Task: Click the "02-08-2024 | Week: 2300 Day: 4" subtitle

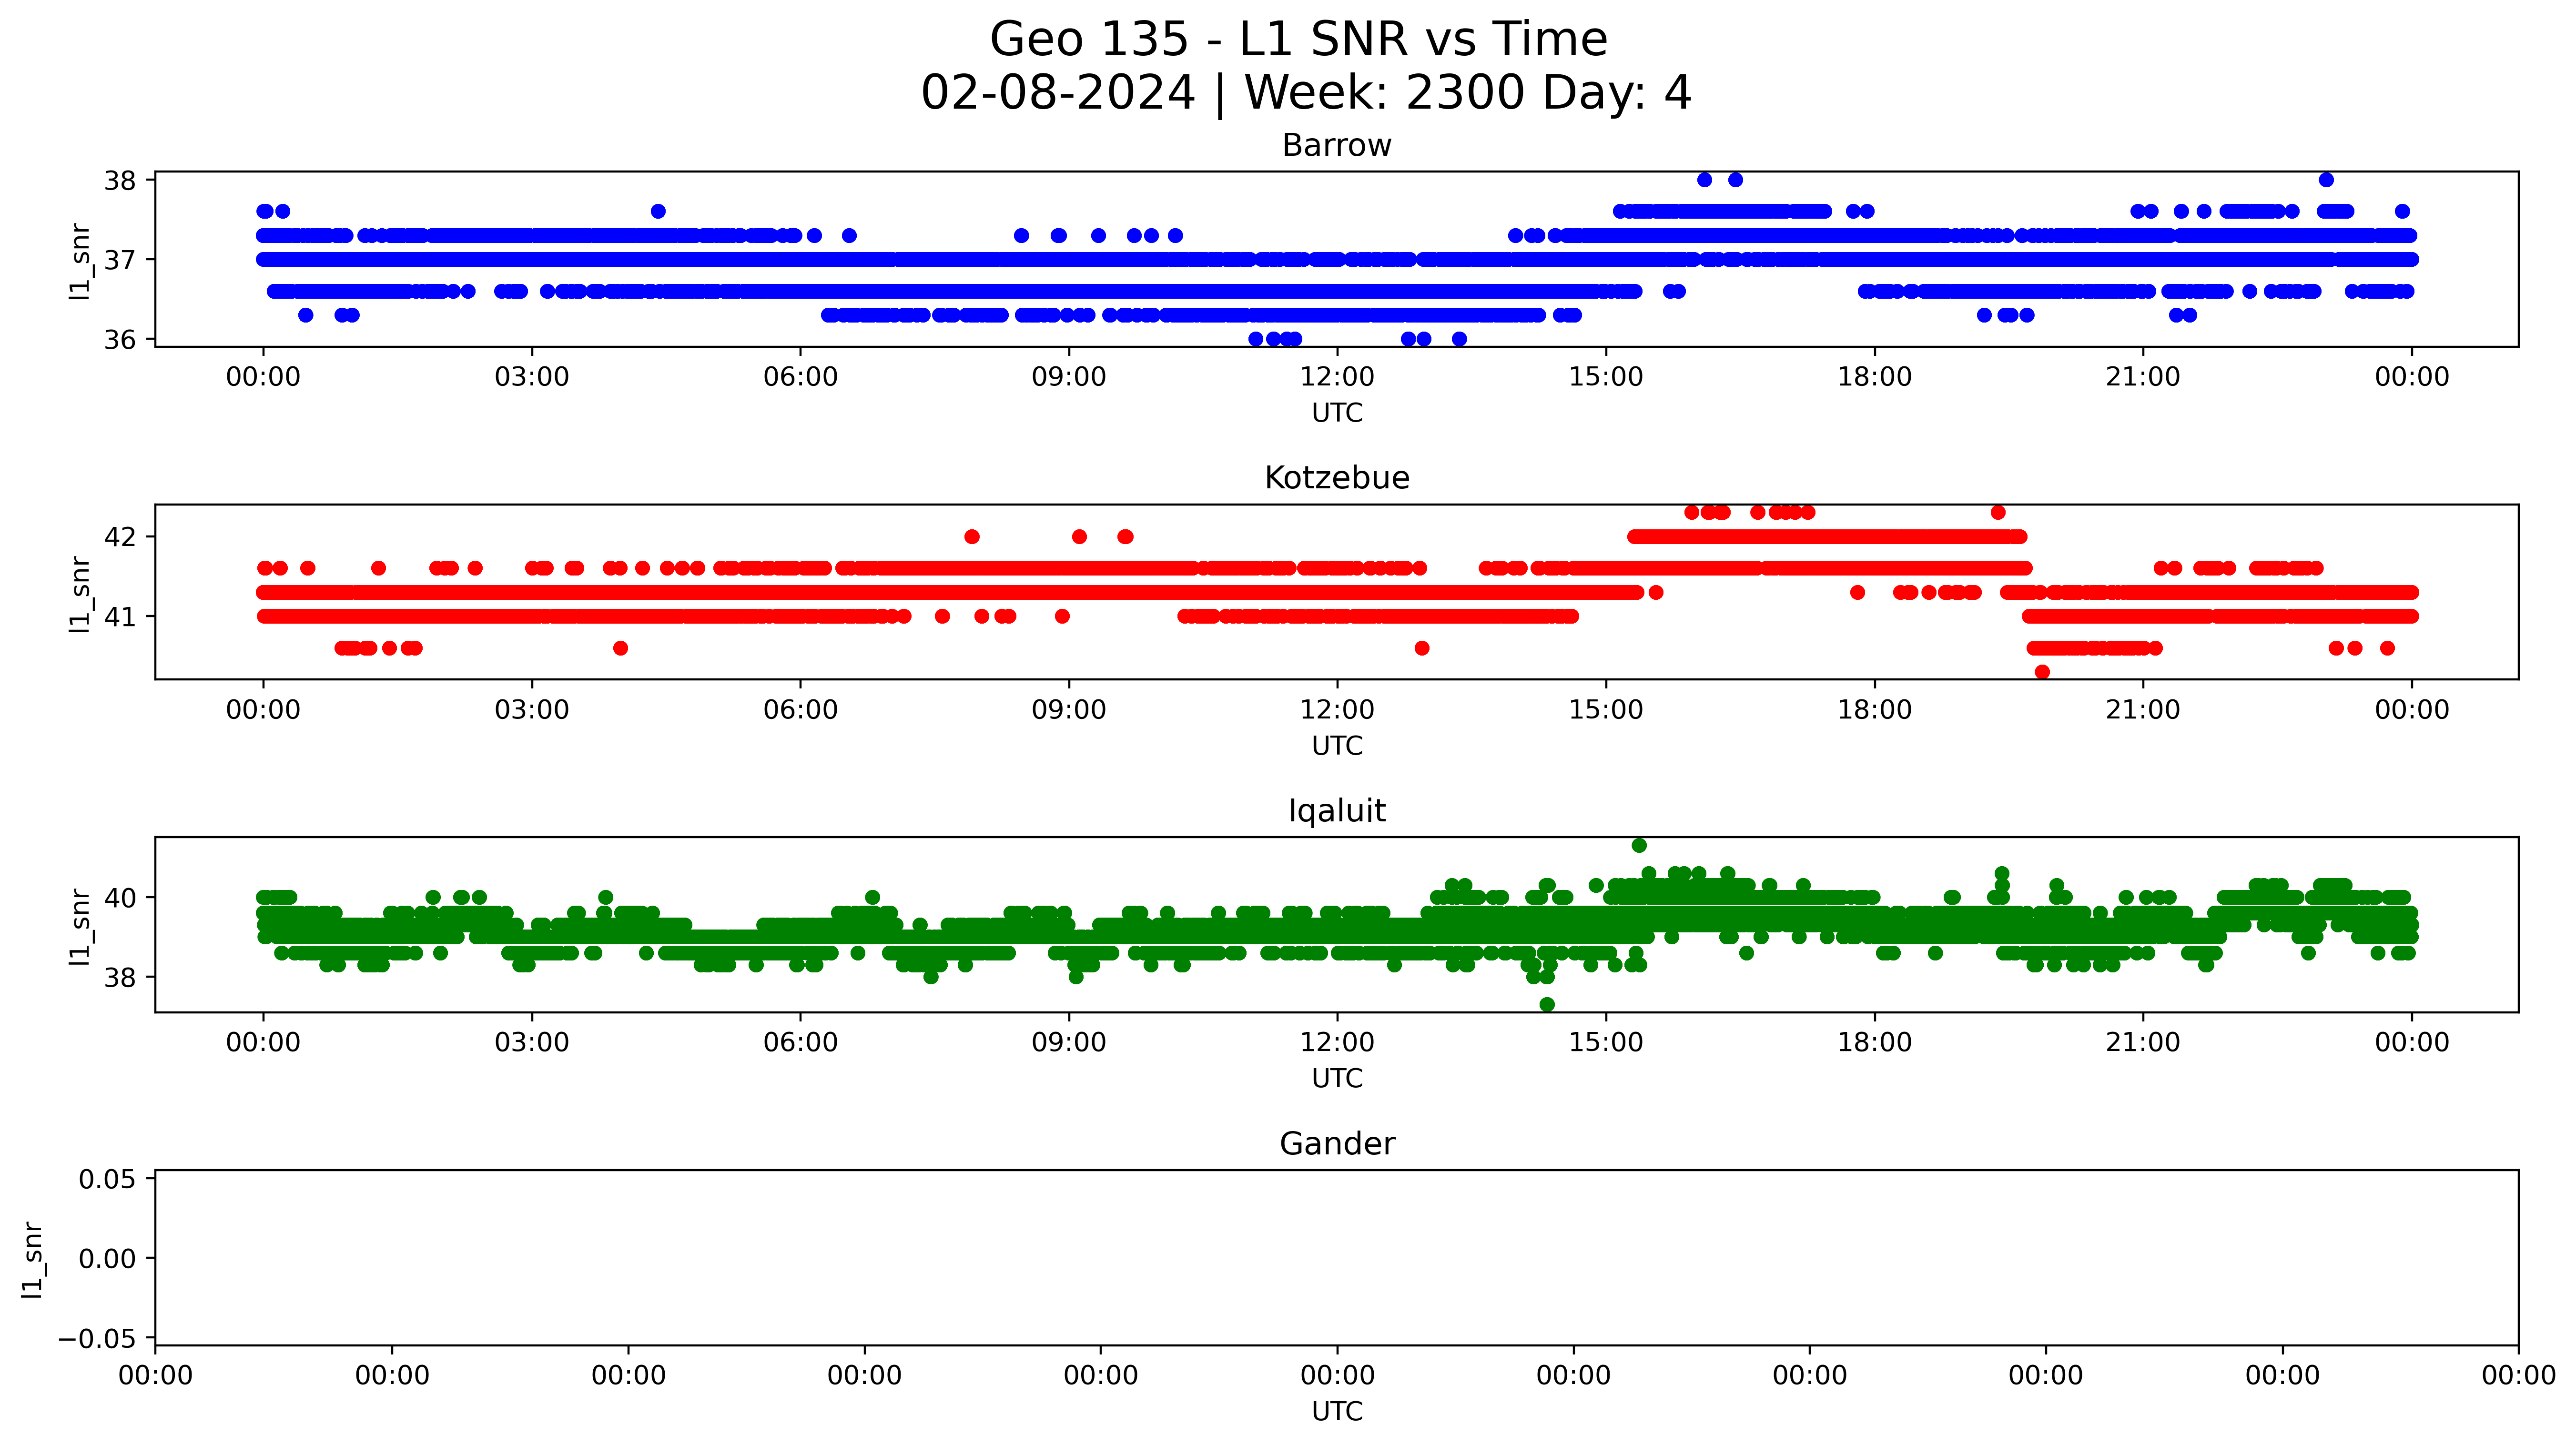Action: click(1306, 93)
